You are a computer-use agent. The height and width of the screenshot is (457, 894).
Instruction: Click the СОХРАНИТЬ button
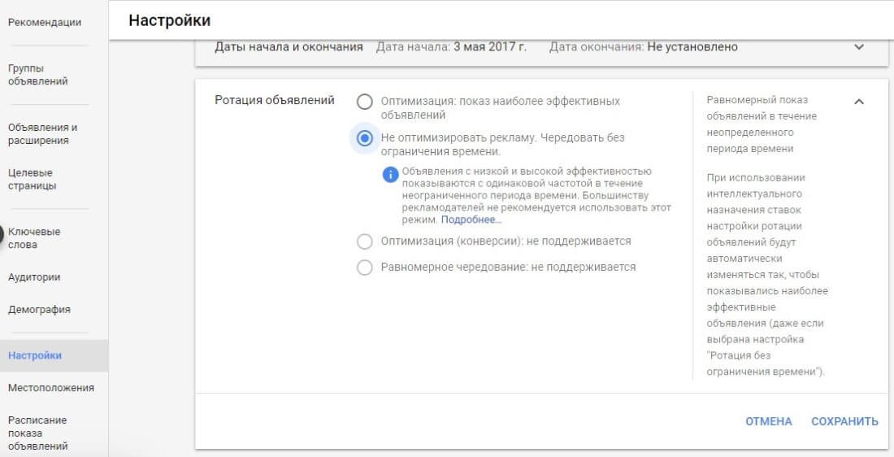coord(844,421)
